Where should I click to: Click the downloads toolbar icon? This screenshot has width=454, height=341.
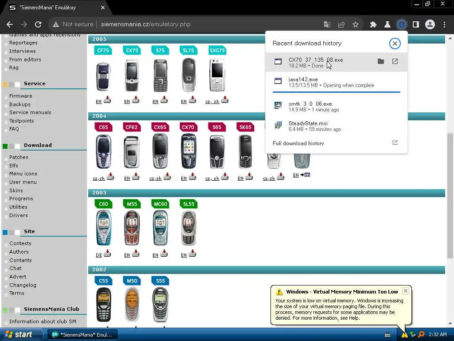[401, 25]
